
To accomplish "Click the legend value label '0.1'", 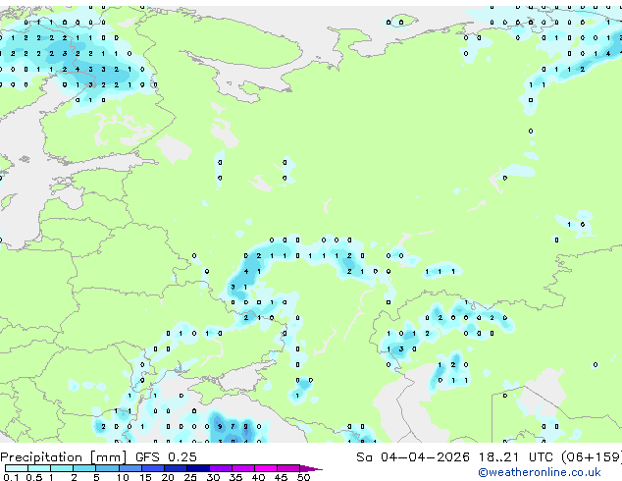I will tap(11, 477).
